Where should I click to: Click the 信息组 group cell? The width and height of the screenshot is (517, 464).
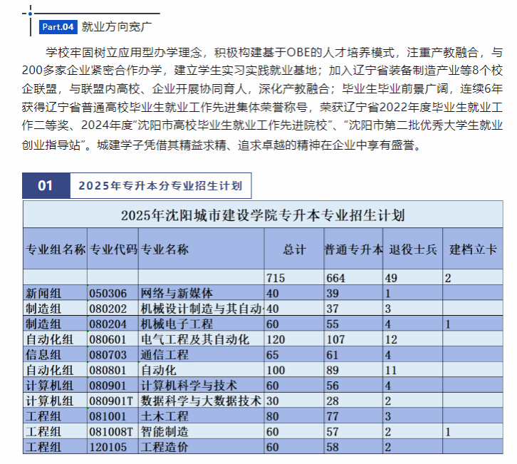[x=43, y=354]
